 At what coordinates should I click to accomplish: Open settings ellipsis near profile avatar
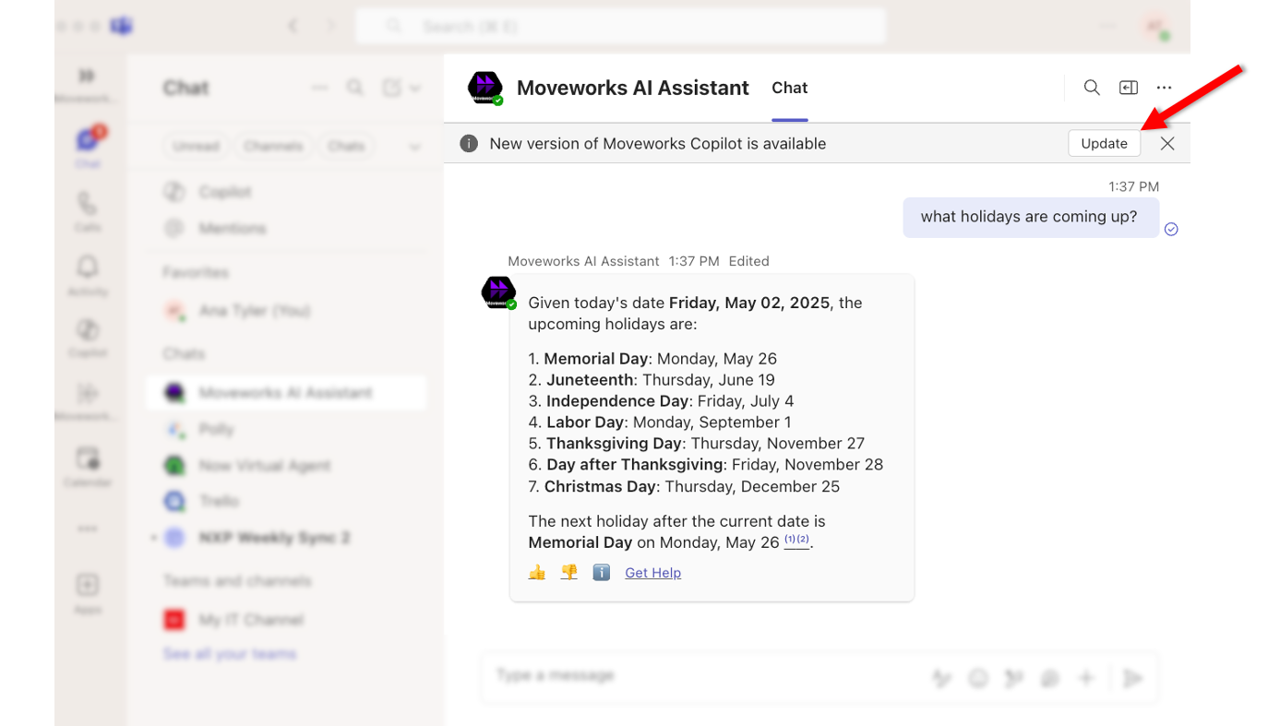point(1107,27)
